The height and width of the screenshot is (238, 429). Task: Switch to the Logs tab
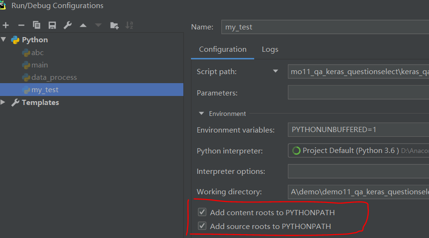[270, 49]
